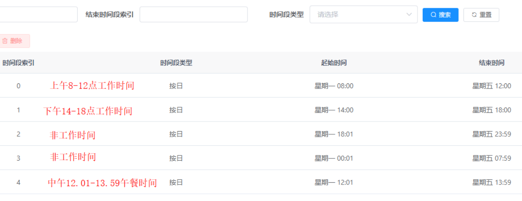Screen dimensions: 522x201
Task: Click the 重置 button
Action: coord(481,15)
